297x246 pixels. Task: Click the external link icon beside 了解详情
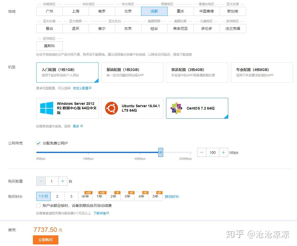tap(108, 213)
